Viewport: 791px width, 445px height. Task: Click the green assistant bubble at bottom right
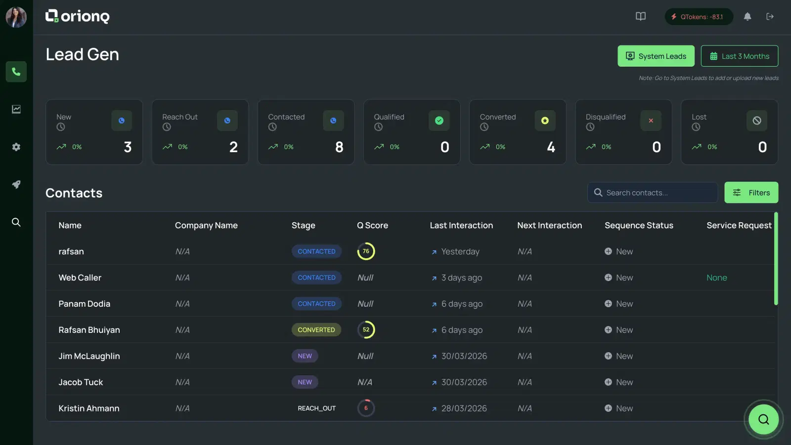[763, 419]
